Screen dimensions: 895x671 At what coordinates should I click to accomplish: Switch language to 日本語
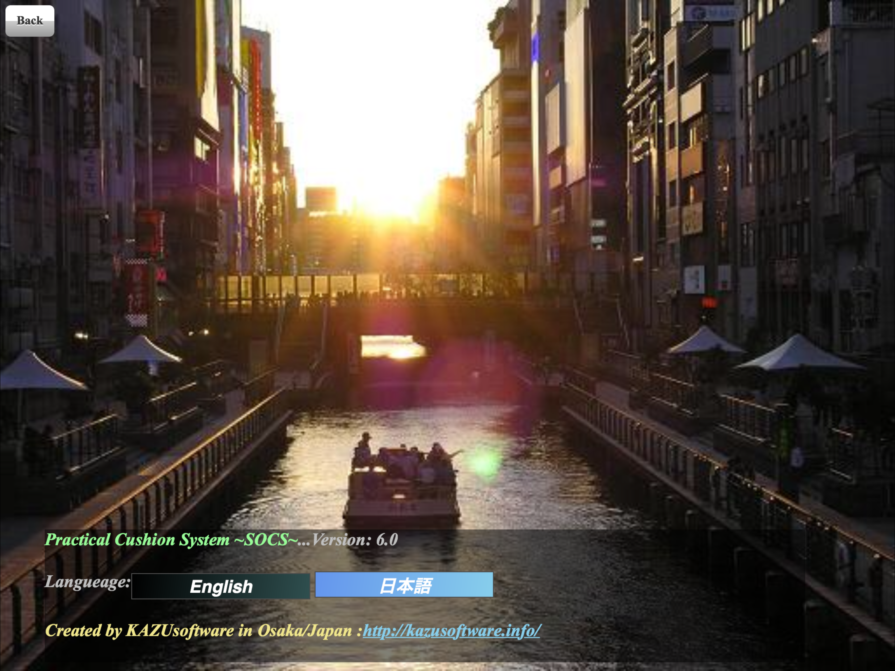click(x=404, y=585)
